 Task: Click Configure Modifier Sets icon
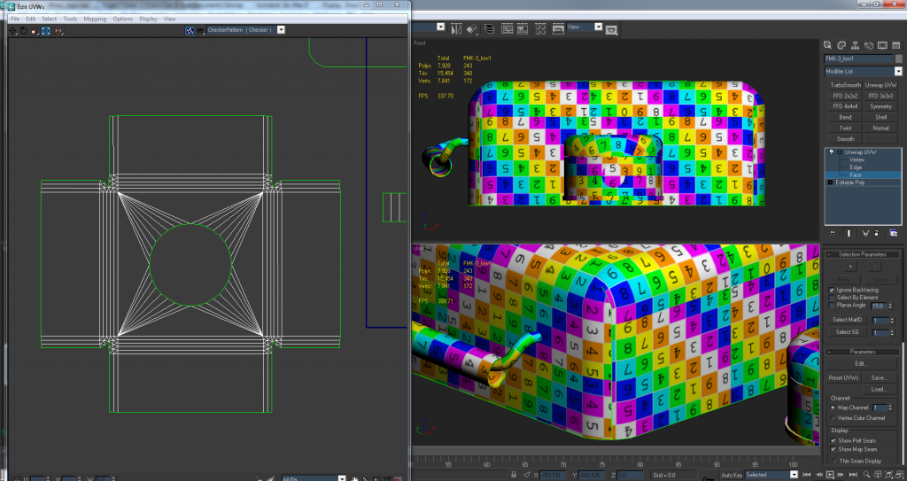pos(894,233)
